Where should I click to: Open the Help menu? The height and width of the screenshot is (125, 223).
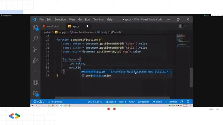[x=110, y=19]
